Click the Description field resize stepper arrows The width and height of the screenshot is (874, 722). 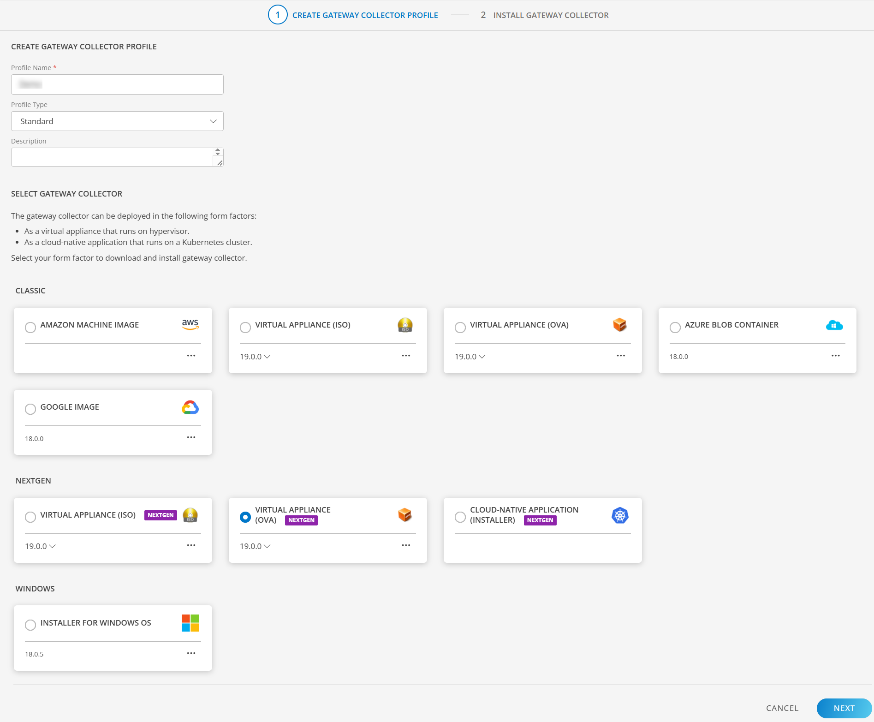pos(218,152)
